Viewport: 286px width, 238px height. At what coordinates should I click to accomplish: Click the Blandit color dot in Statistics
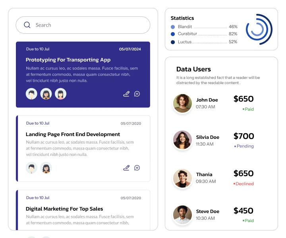point(173,27)
